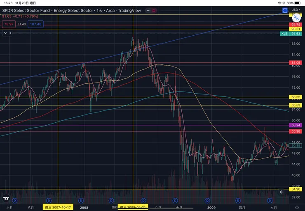The height and width of the screenshot is (211, 305).
Task: Open chart settings gear below the price axis
Action: coord(297,208)
